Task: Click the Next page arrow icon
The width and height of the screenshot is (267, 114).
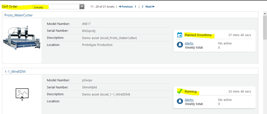Action: pyautogui.click(x=154, y=7)
